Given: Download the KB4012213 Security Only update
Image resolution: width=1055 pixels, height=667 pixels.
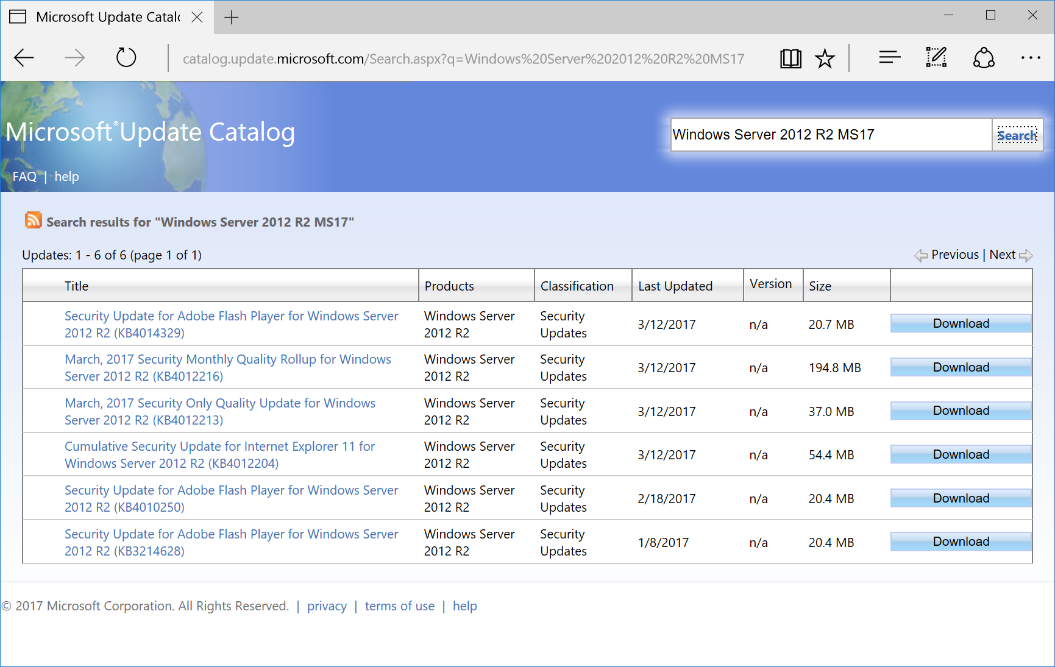Looking at the screenshot, I should 961,411.
